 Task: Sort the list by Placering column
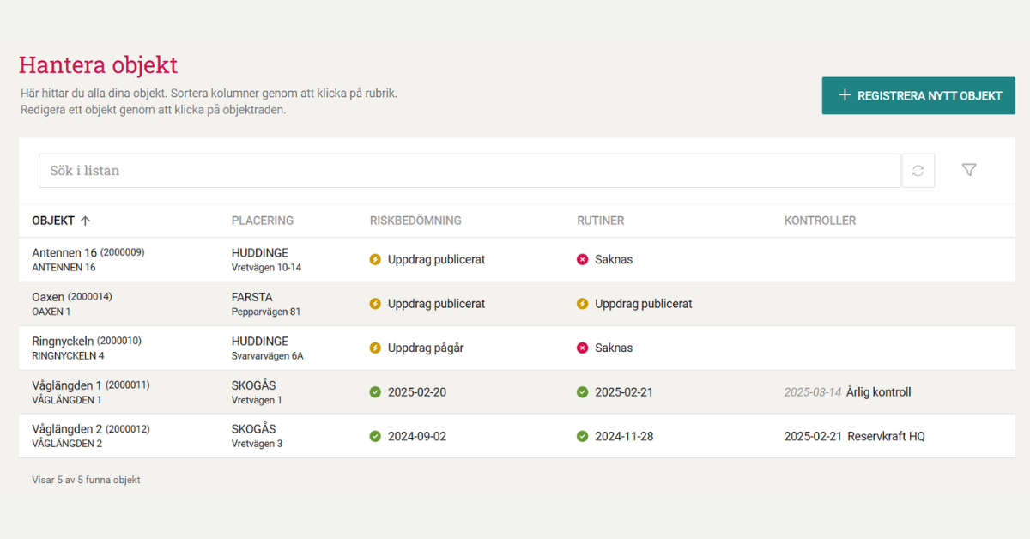pyautogui.click(x=262, y=221)
